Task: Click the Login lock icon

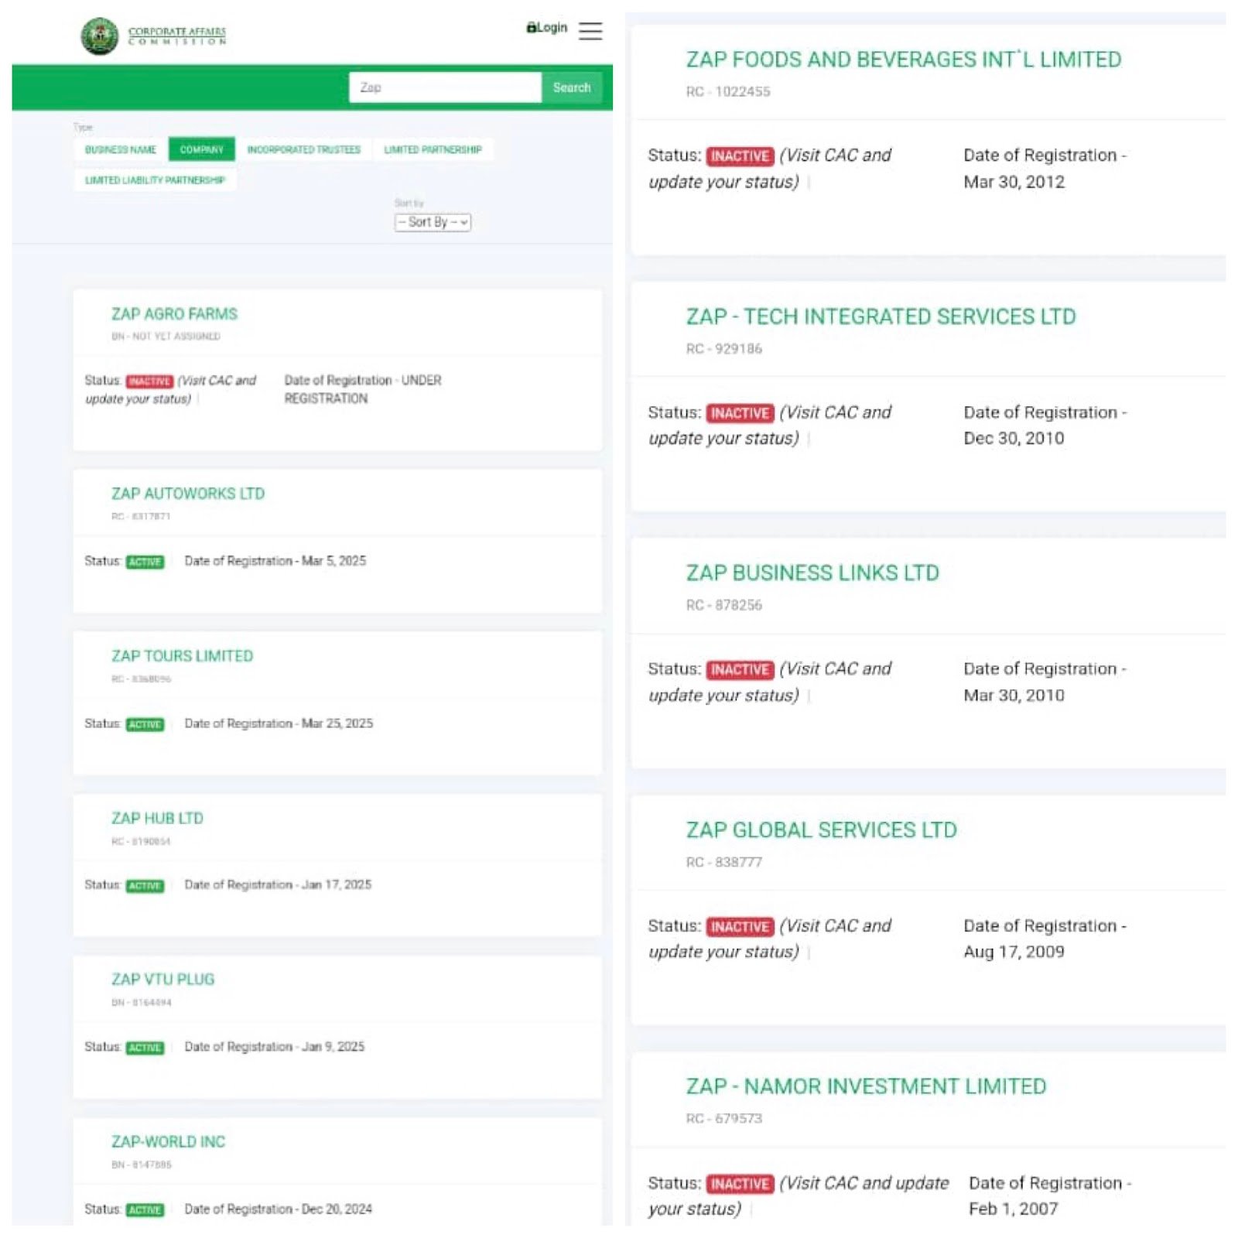Action: coord(532,28)
